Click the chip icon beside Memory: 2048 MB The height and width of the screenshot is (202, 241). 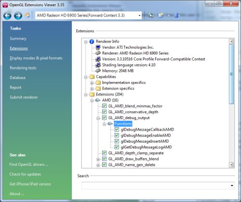98,71
